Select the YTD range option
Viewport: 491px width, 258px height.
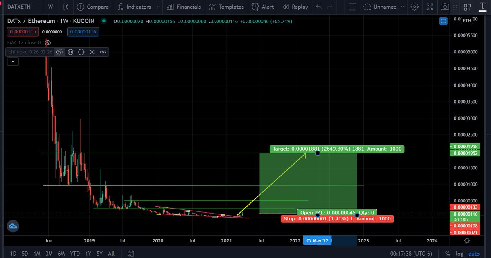[75, 253]
